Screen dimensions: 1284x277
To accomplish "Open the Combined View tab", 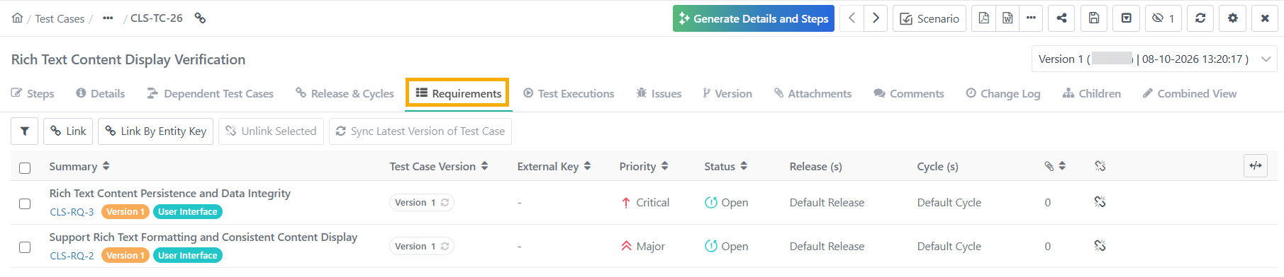I will 1190,93.
